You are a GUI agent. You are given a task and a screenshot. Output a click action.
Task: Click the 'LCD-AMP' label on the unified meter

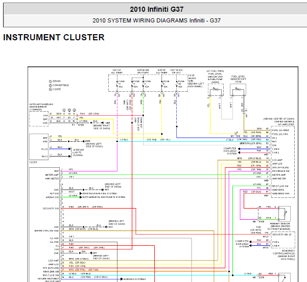[x=277, y=160]
